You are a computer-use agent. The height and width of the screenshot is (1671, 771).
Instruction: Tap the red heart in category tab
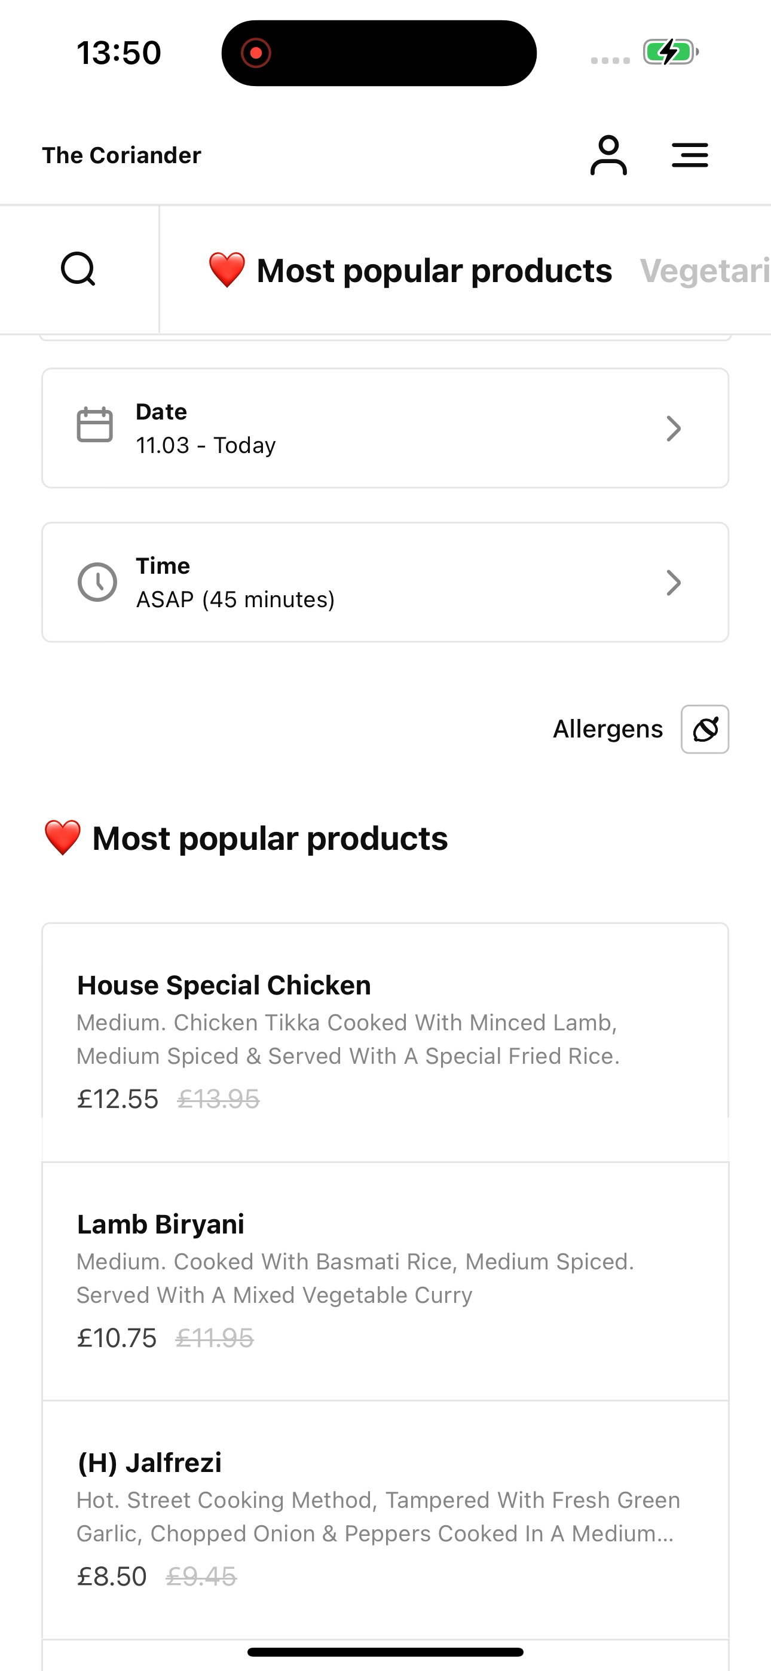click(227, 270)
